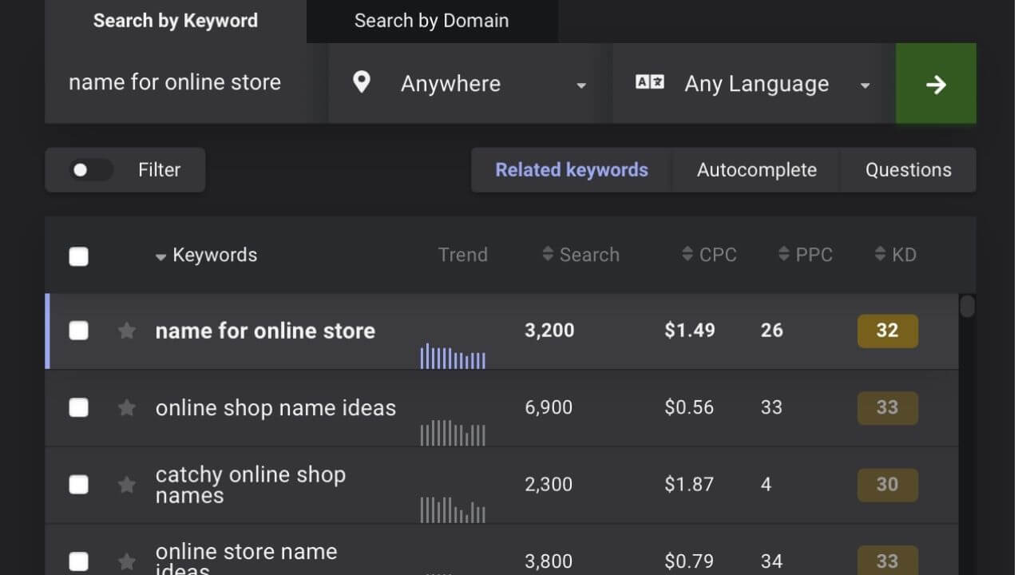Click CPC value $0.79
Viewport: 1022px width, 575px height.
(x=689, y=561)
